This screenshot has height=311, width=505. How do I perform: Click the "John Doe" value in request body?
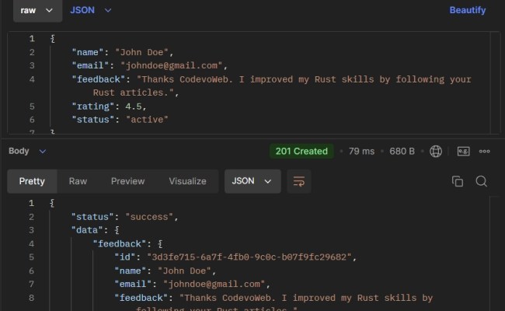point(141,52)
